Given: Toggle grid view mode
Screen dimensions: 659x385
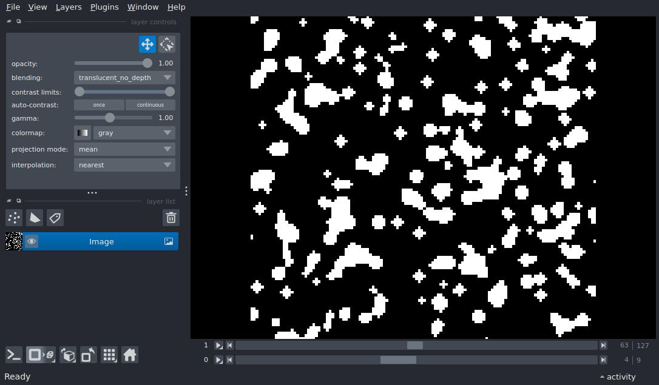Looking at the screenshot, I should coord(109,355).
